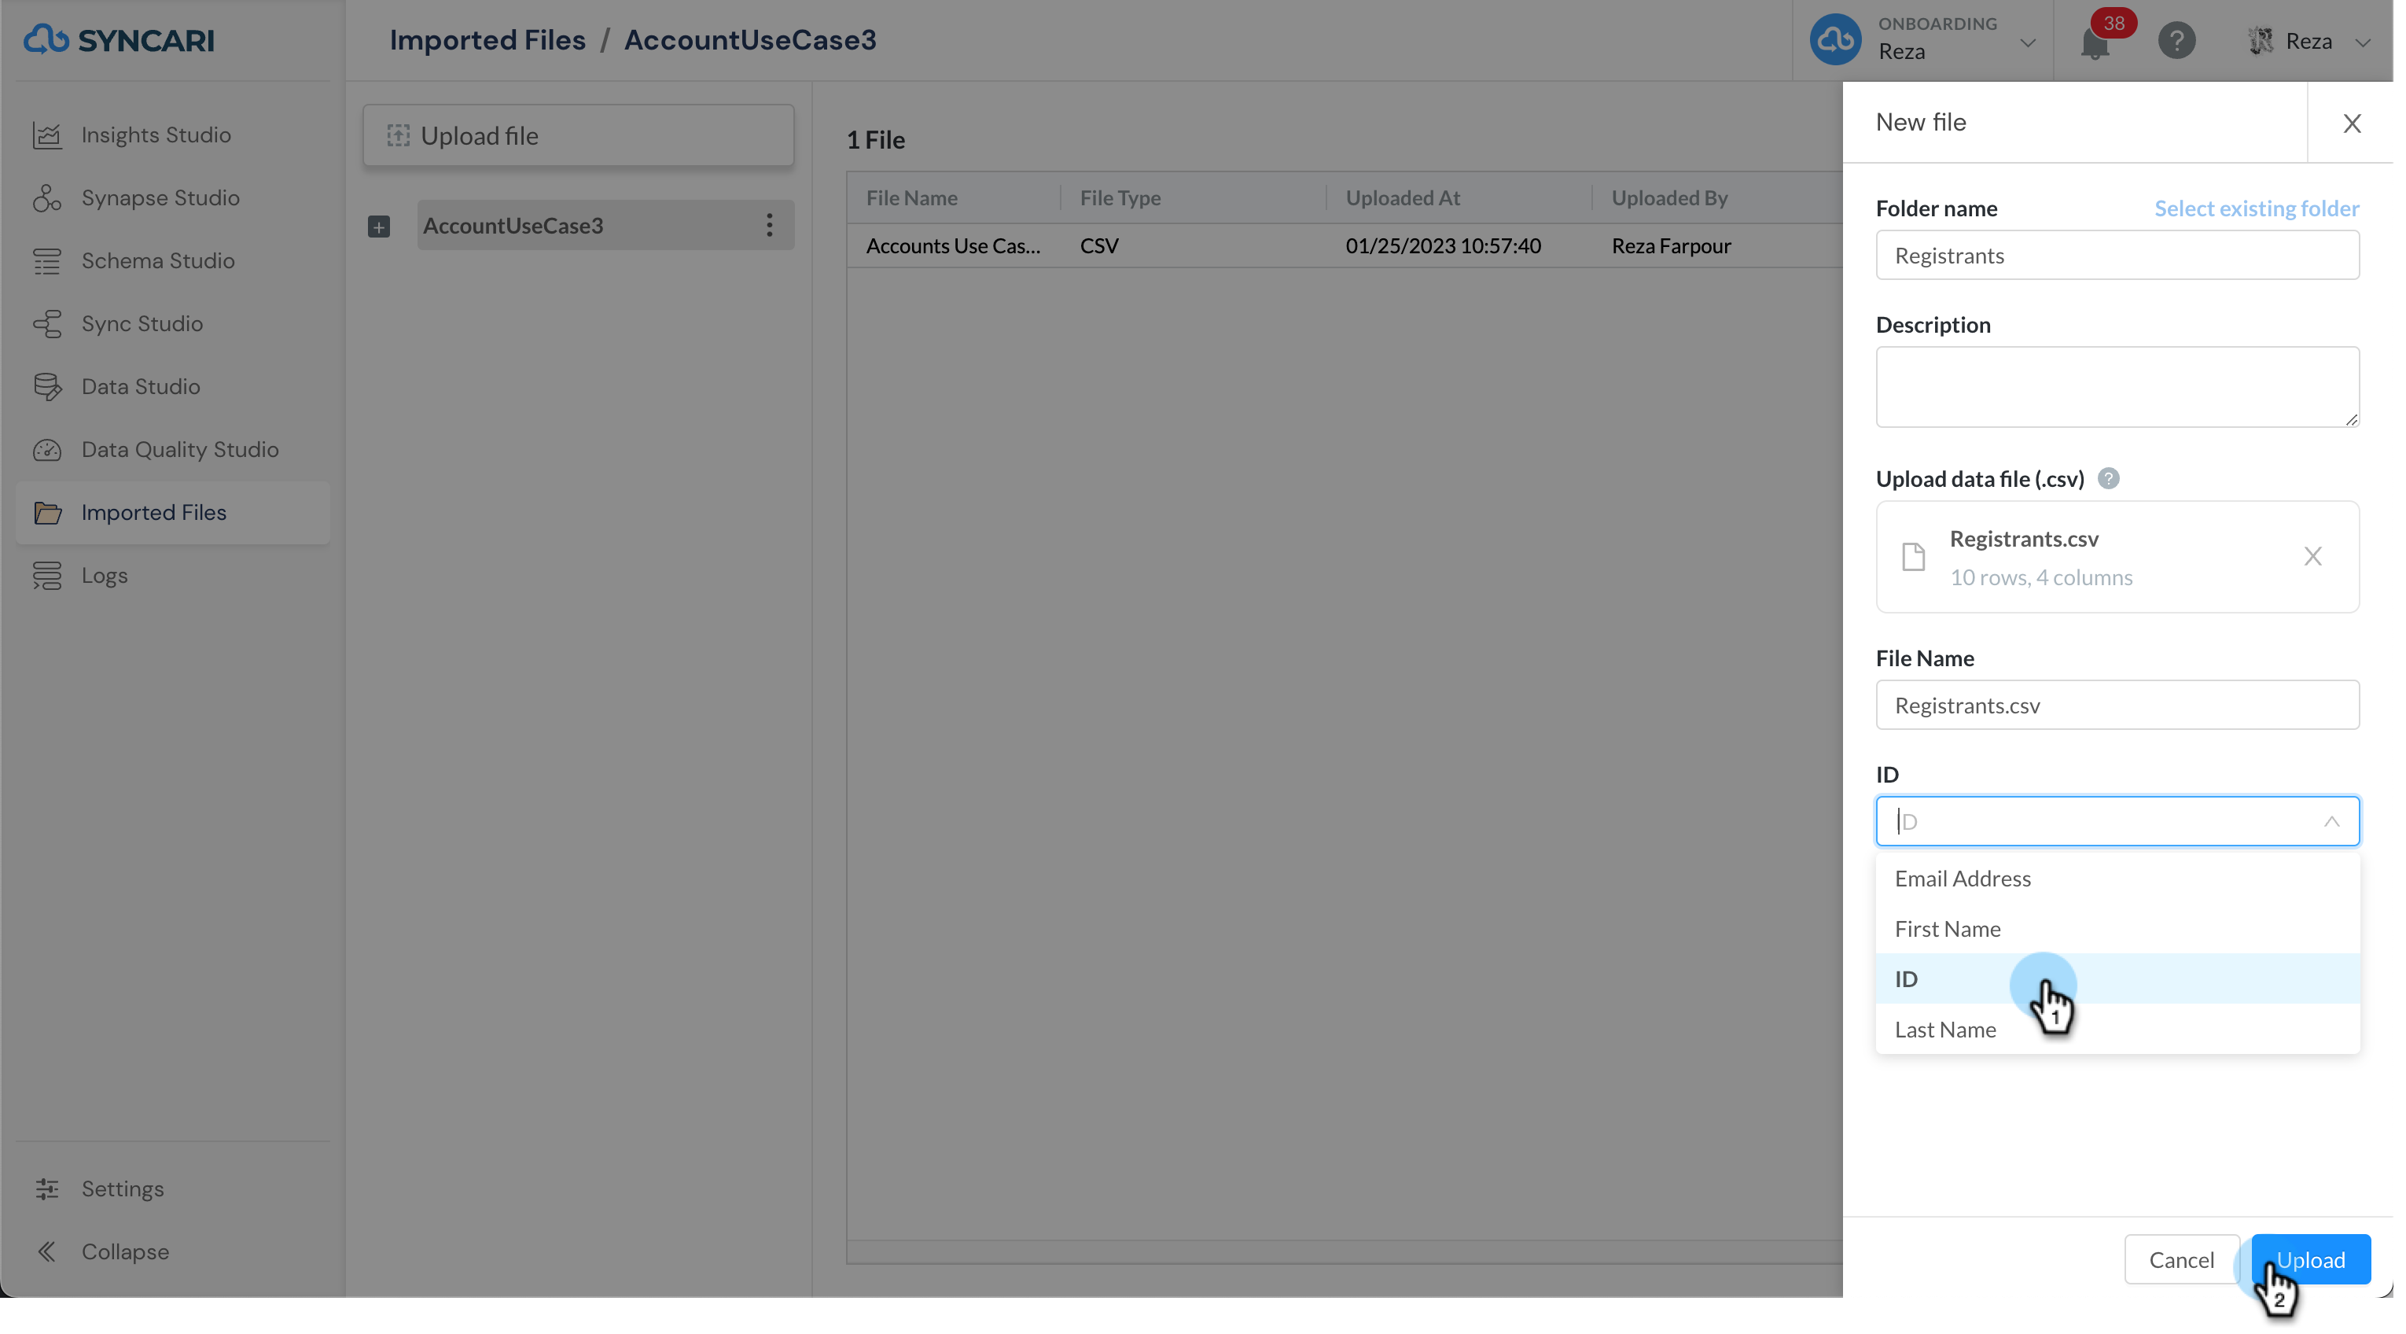This screenshot has width=2406, height=1334.
Task: Remove the uploaded Registrants.csv file
Action: [2313, 557]
